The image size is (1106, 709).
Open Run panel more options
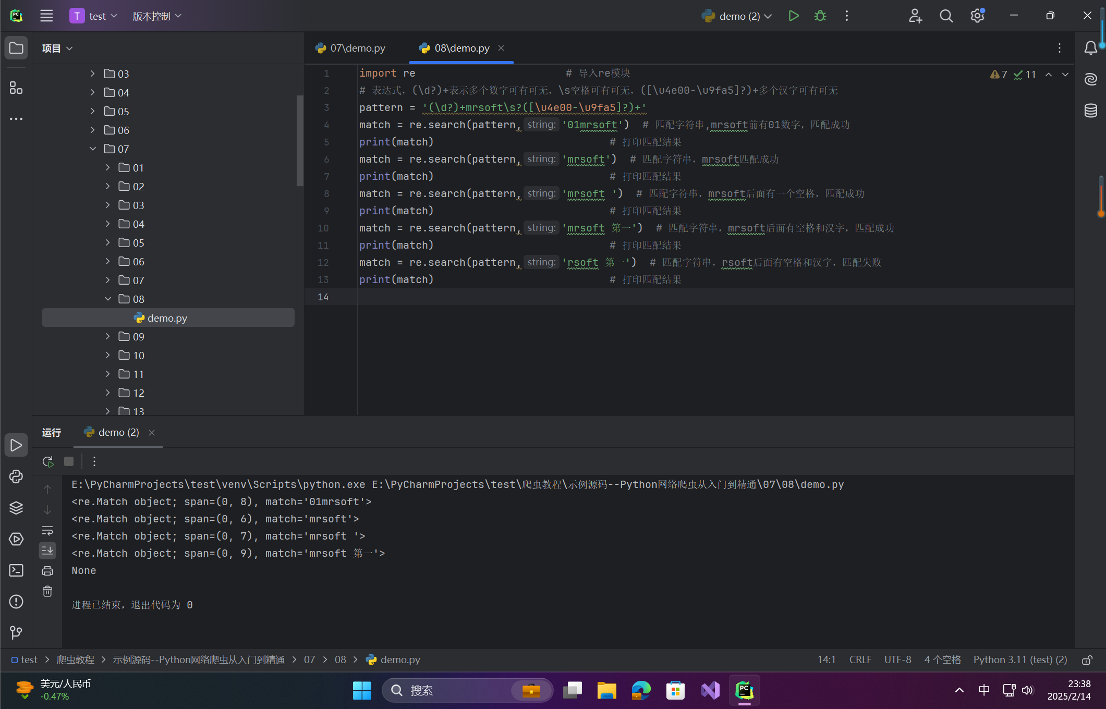[x=94, y=461]
